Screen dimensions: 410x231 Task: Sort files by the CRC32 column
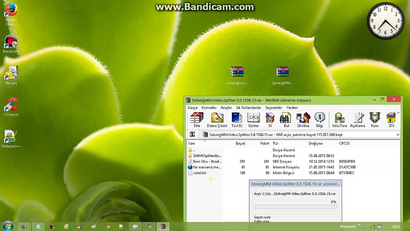pyautogui.click(x=344, y=143)
